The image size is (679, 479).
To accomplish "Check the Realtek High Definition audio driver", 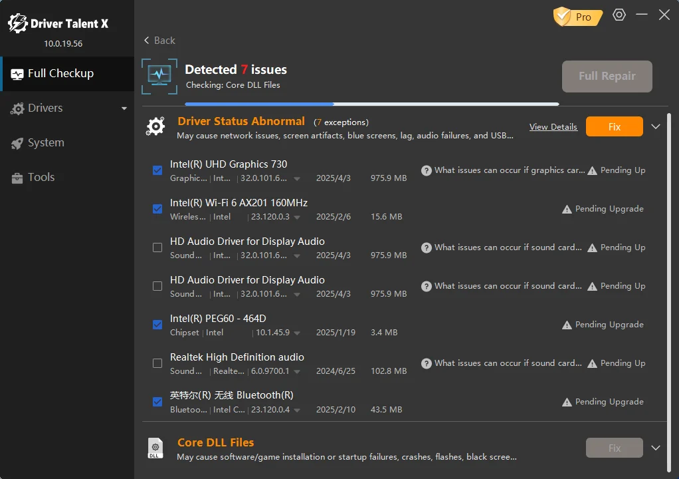I will click(x=157, y=363).
